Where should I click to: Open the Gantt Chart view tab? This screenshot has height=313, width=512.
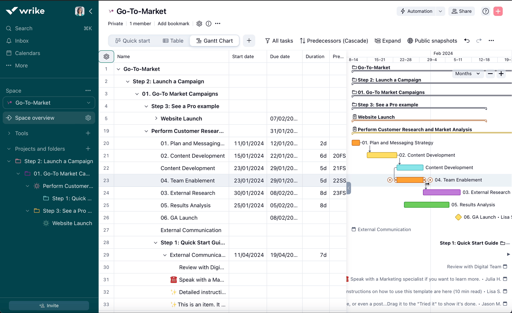[214, 40]
